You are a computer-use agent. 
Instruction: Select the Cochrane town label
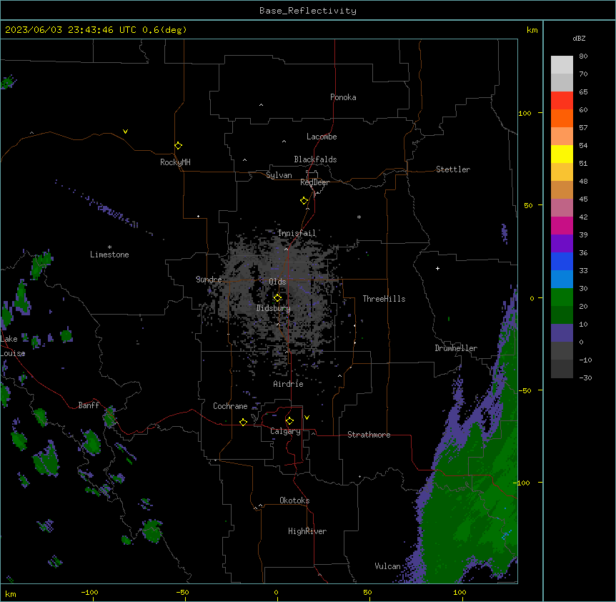coord(230,406)
